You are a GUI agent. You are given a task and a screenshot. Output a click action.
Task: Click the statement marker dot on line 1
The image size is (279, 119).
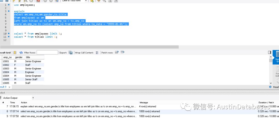[9, 5]
